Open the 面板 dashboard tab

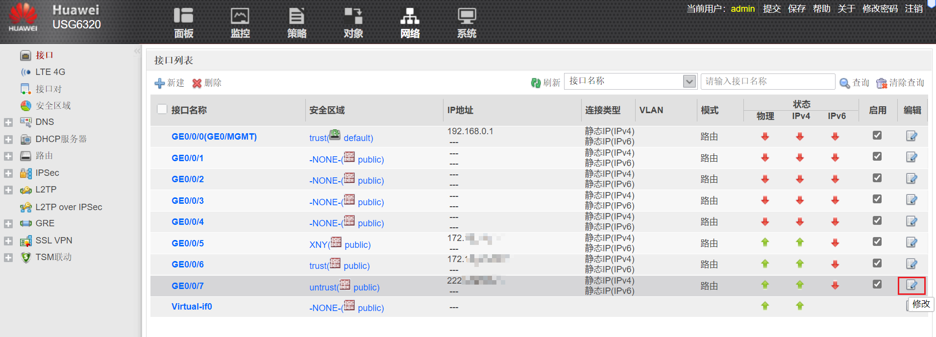pos(184,23)
